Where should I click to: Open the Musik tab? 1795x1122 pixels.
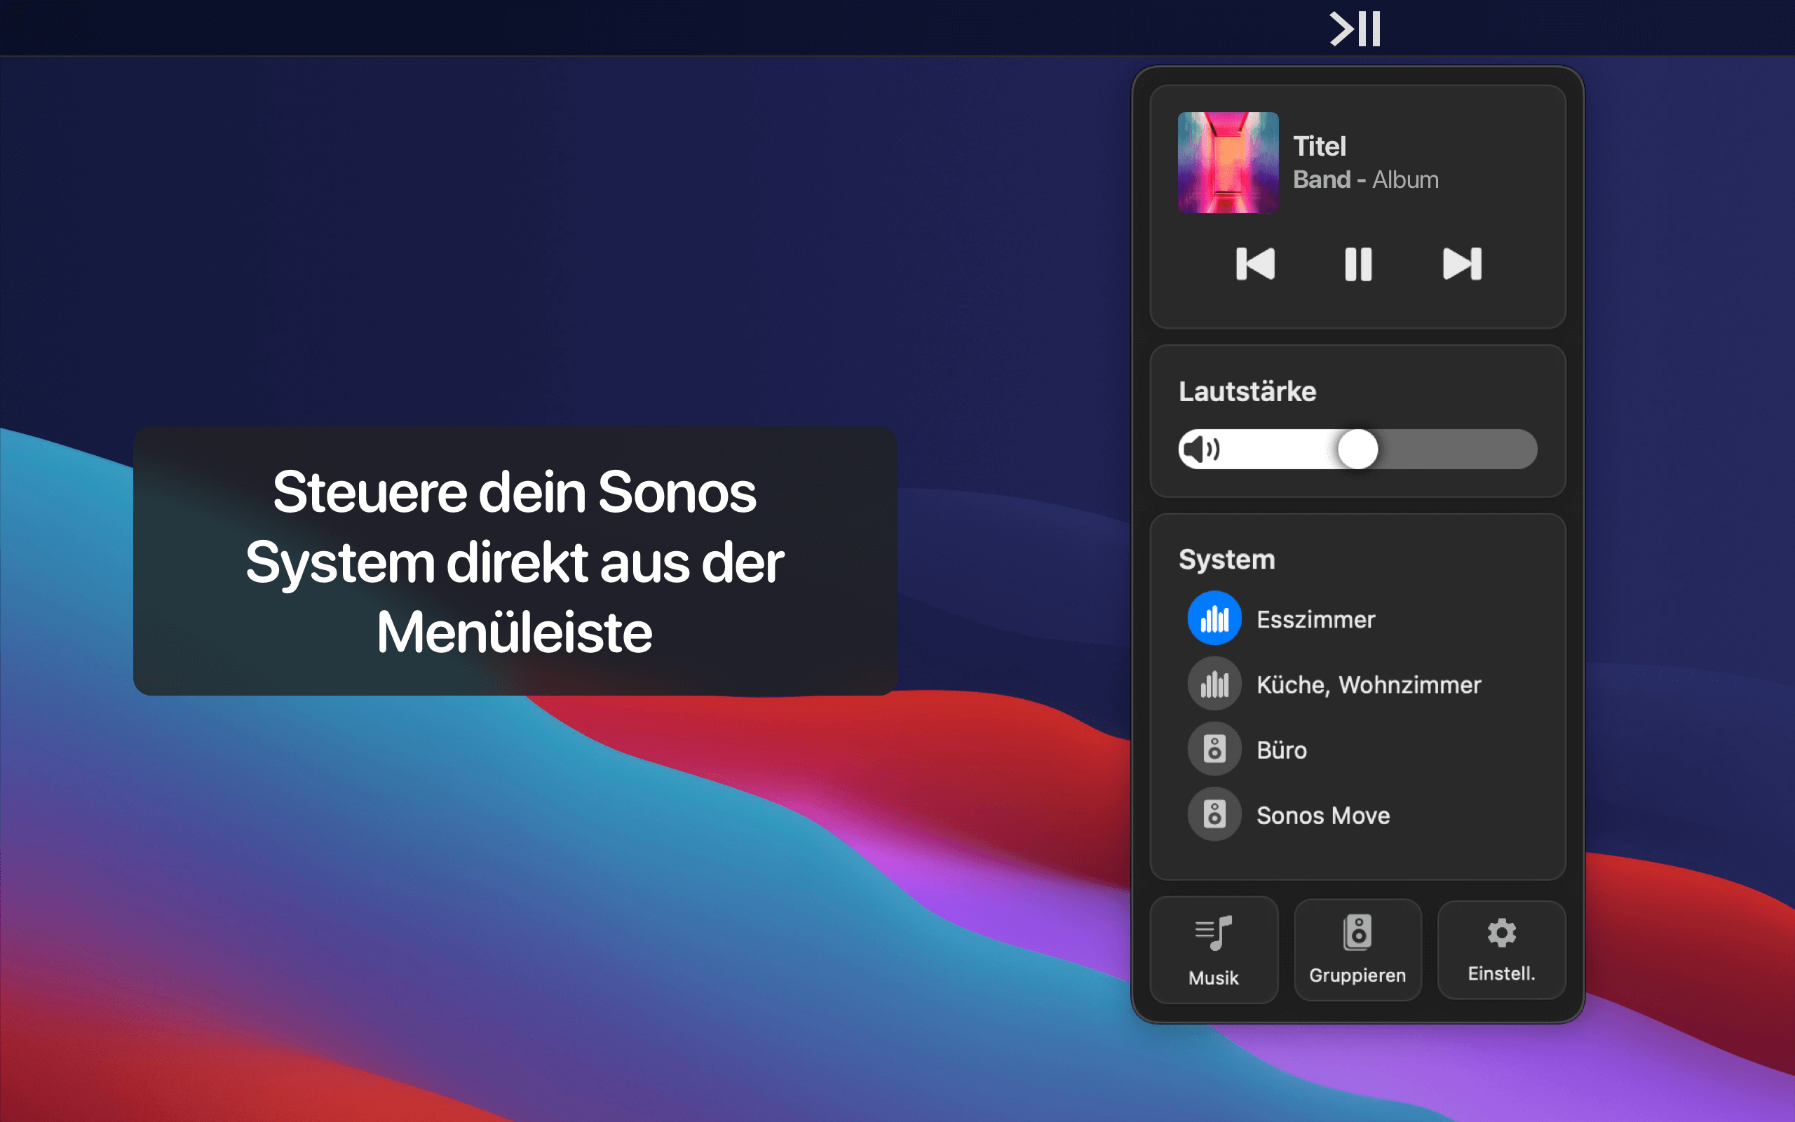pos(1214,949)
